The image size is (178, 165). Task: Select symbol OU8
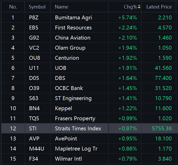[x=34, y=58]
